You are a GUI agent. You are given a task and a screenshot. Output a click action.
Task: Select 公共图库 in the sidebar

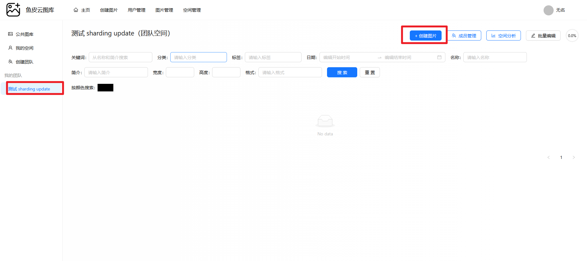click(31, 34)
